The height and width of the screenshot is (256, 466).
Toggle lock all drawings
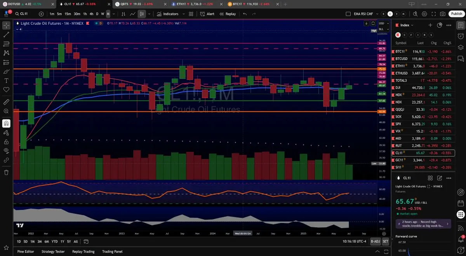point(6,142)
